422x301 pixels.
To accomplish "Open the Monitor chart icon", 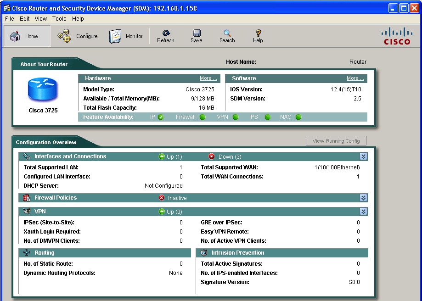I will [115, 36].
